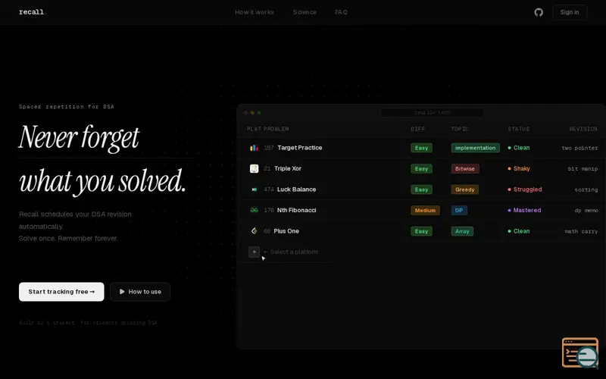Screen dimensions: 606x379
Task: Select the Plus One problem
Action: (286, 231)
